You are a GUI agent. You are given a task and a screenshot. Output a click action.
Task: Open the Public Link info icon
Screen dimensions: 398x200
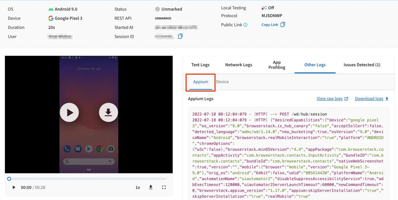[x=245, y=25]
